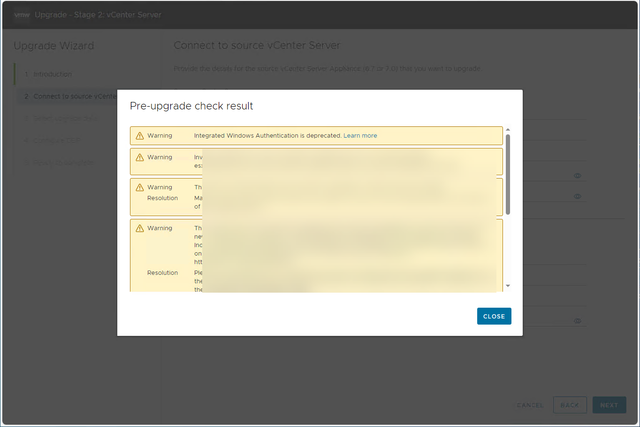
Task: Open the 'Configure CEIP' wizard step
Action: 53,140
